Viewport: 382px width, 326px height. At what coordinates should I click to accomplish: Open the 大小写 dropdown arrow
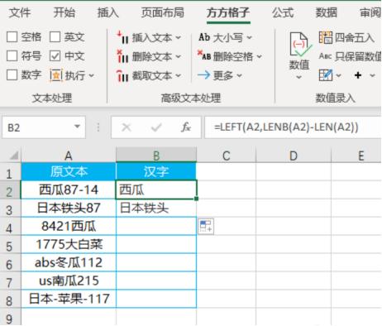(249, 37)
